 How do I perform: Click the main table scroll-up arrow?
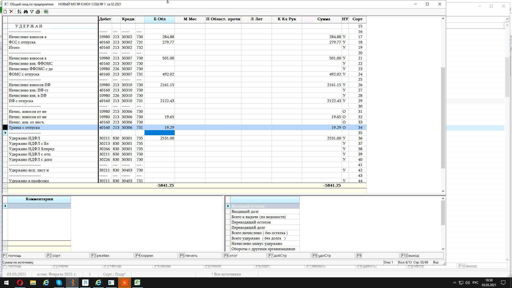pos(443,18)
